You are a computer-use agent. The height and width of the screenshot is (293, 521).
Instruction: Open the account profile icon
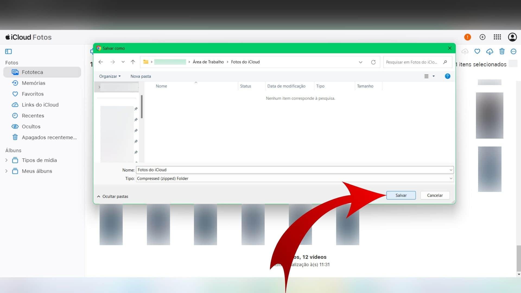(x=512, y=37)
